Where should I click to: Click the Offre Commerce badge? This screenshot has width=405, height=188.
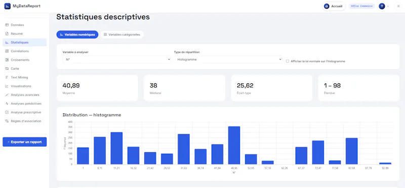click(x=361, y=6)
